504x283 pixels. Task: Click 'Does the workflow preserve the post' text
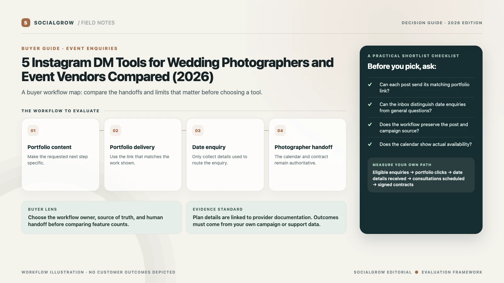(424, 128)
